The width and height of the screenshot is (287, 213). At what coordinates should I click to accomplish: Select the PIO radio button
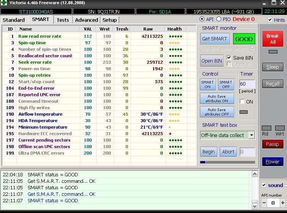point(219,19)
